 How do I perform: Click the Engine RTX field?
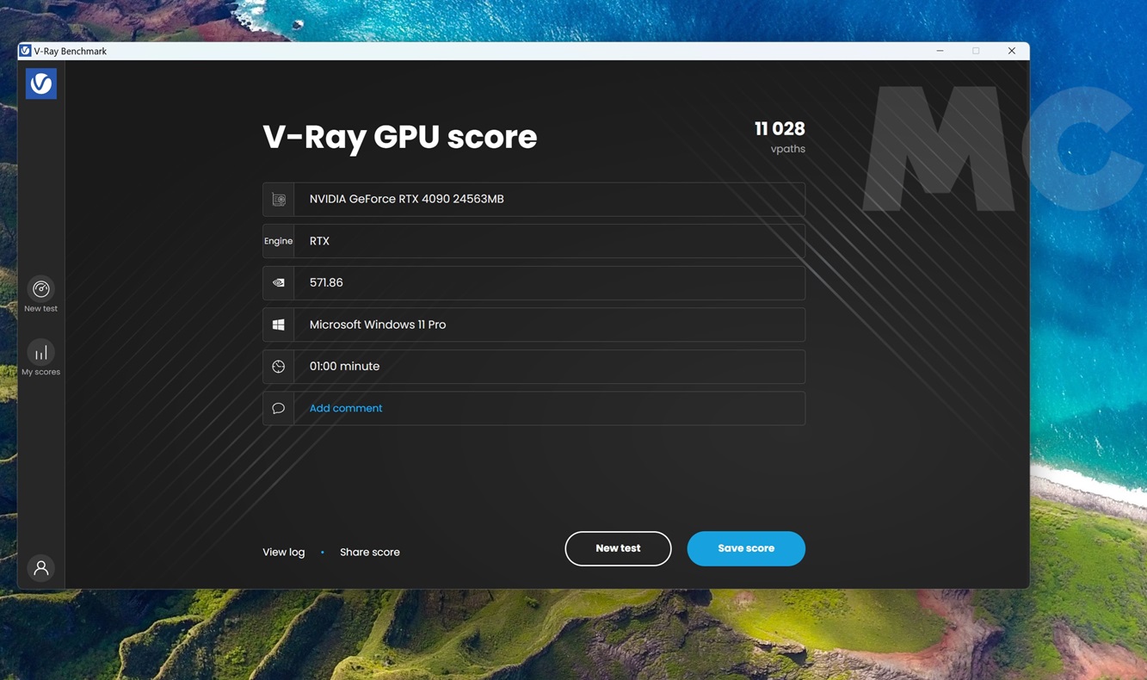(x=548, y=241)
